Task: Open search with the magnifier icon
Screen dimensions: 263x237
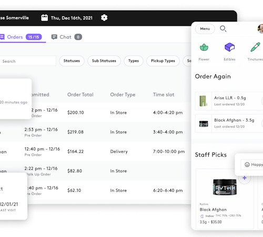Action: pyautogui.click(x=223, y=28)
